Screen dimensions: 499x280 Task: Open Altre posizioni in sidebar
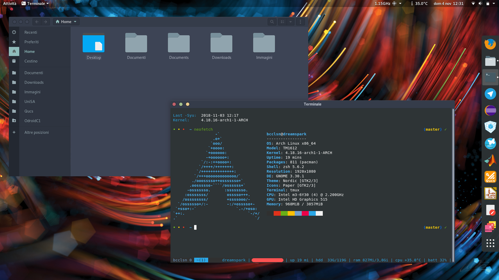point(39,132)
